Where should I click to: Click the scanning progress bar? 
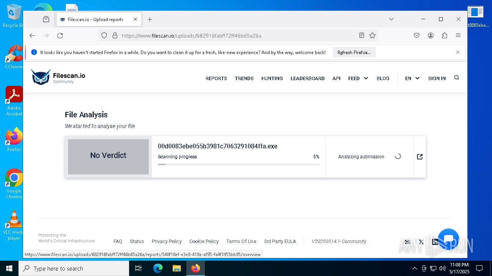point(239,164)
